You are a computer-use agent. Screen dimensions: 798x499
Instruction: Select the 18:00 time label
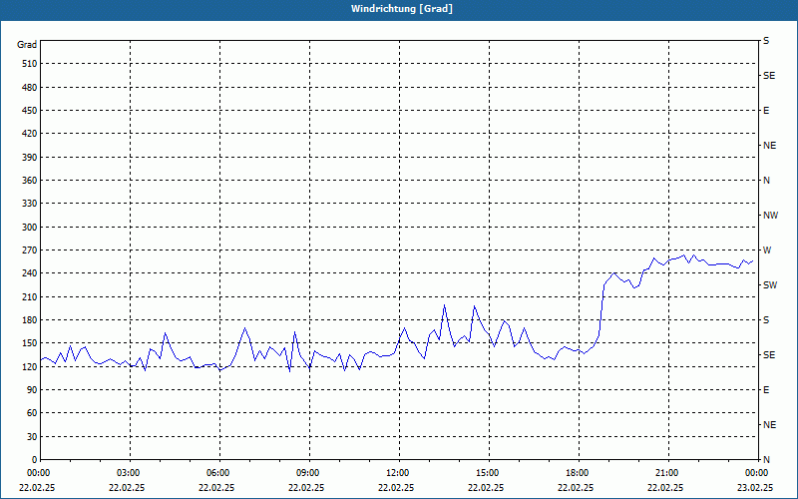click(579, 473)
